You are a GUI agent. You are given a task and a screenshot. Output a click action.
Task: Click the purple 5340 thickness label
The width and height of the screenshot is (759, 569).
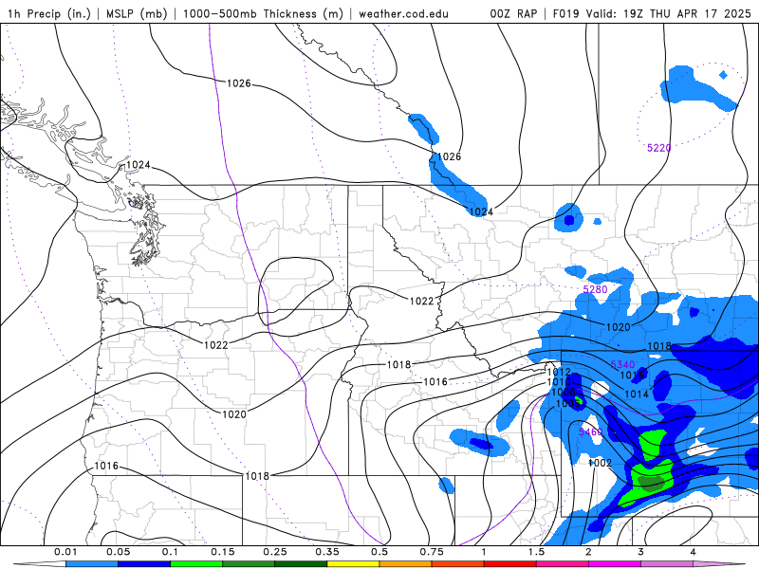coord(622,364)
